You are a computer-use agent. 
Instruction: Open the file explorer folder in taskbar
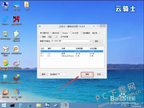(39, 105)
